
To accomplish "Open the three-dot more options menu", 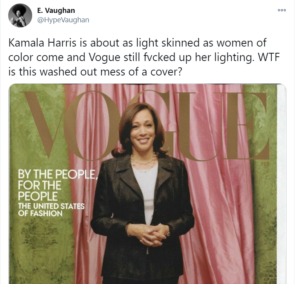I will click(281, 10).
